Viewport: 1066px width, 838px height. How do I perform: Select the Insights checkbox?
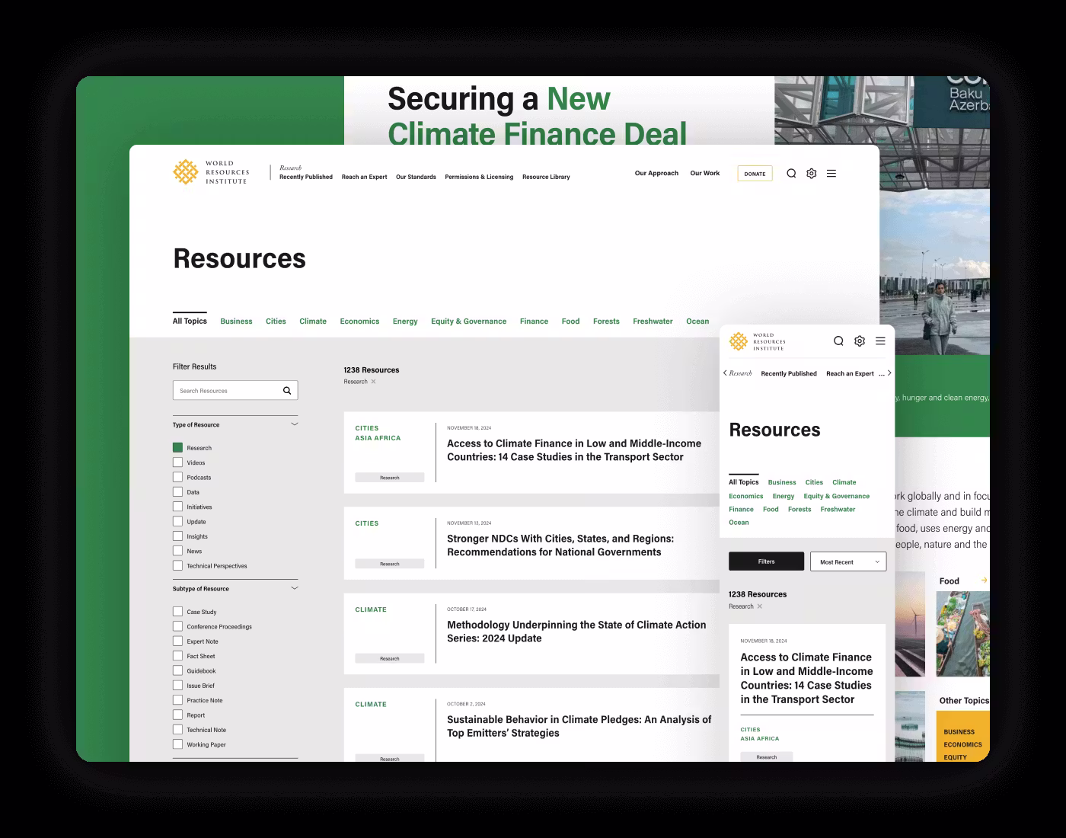tap(177, 536)
